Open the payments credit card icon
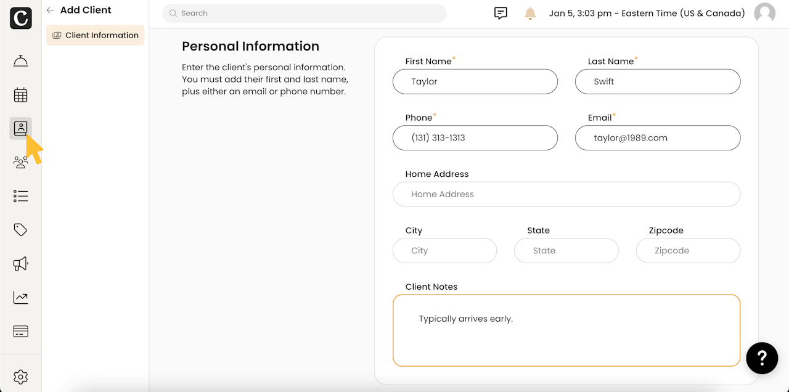The width and height of the screenshot is (789, 392). (x=20, y=332)
